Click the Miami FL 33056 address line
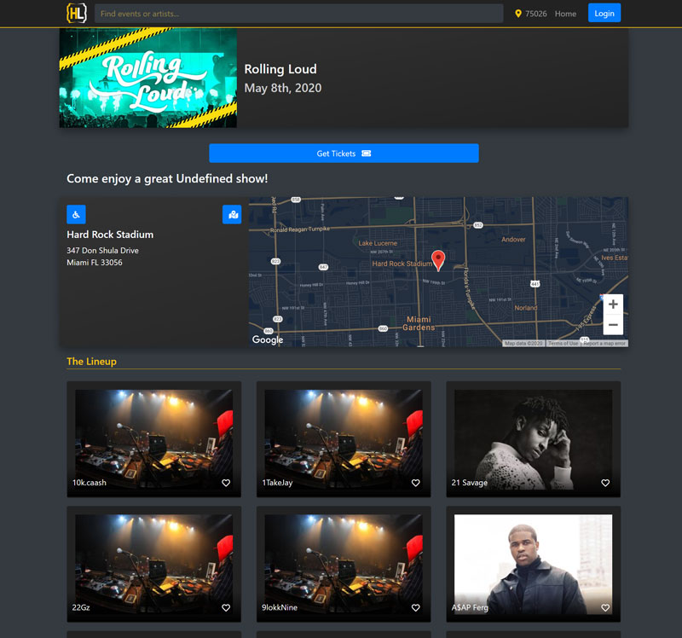682x638 pixels. pos(95,263)
